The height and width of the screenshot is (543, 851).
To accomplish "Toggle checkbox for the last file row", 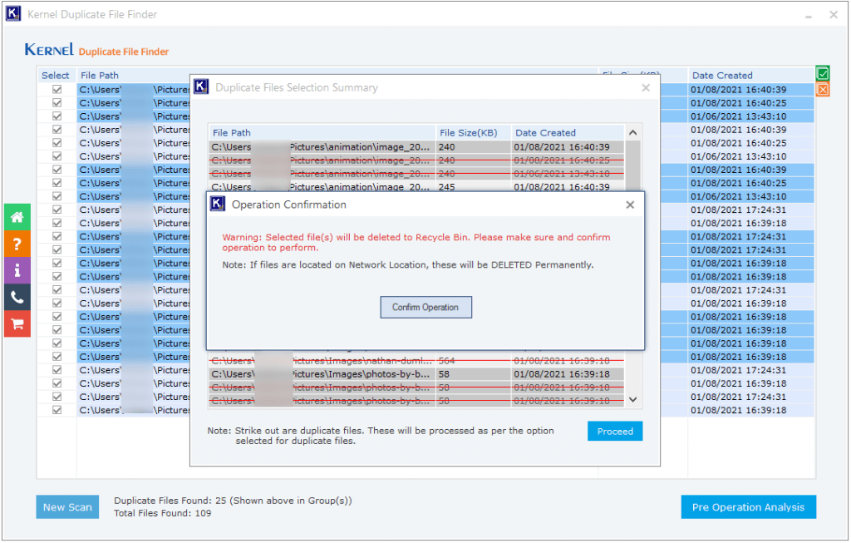I will click(57, 410).
